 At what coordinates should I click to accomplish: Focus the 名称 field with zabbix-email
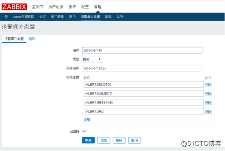tap(142, 50)
